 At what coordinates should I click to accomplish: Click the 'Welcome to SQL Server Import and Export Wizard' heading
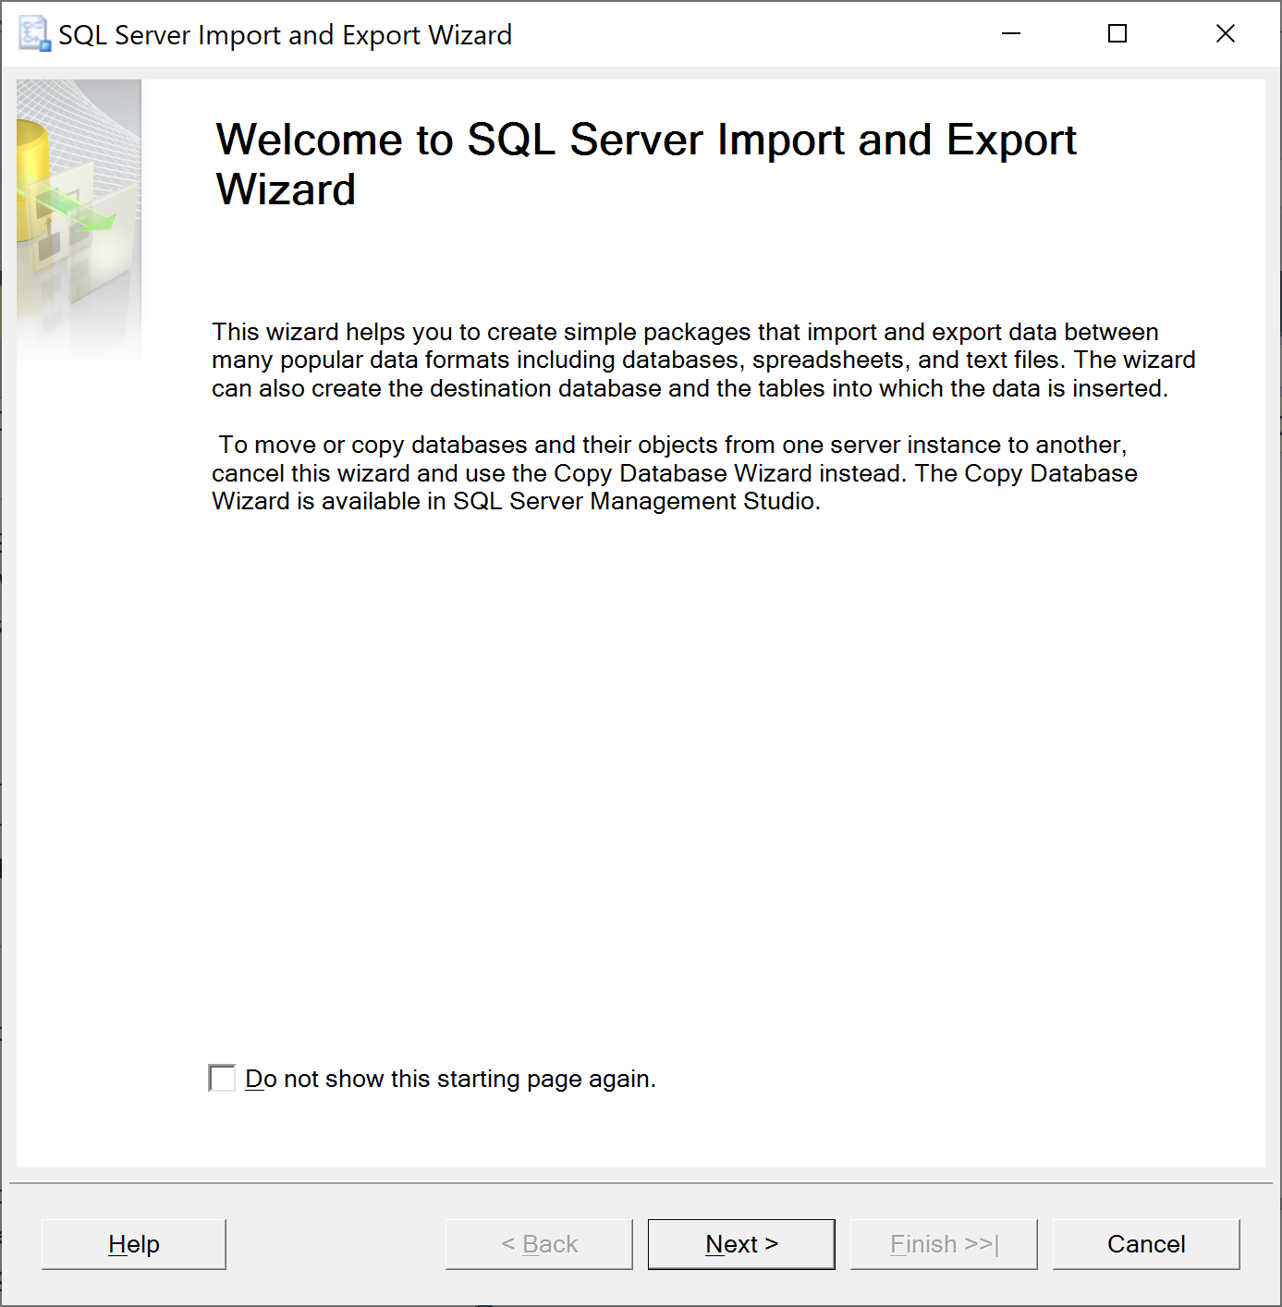(646, 165)
